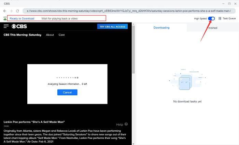Click the address bar URL field
Image resolution: width=239 pixels, height=145 pixels.
[129, 11]
